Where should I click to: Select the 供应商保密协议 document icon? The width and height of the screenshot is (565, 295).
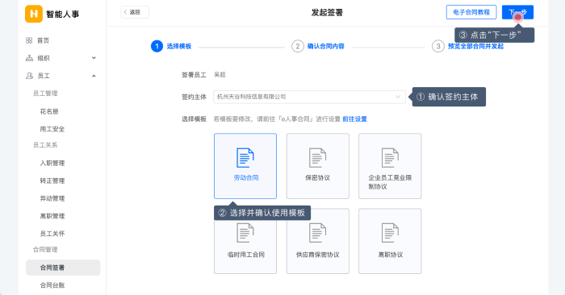(317, 233)
